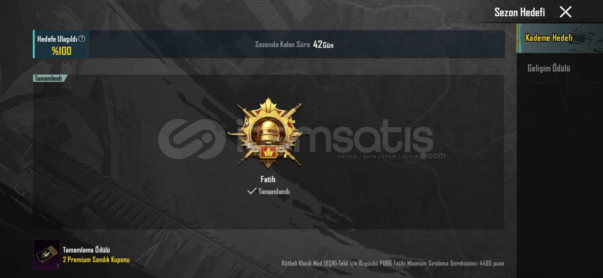The width and height of the screenshot is (603, 278).
Task: Tap the Tamamlandı status tag at top-left
Action: coord(49,78)
